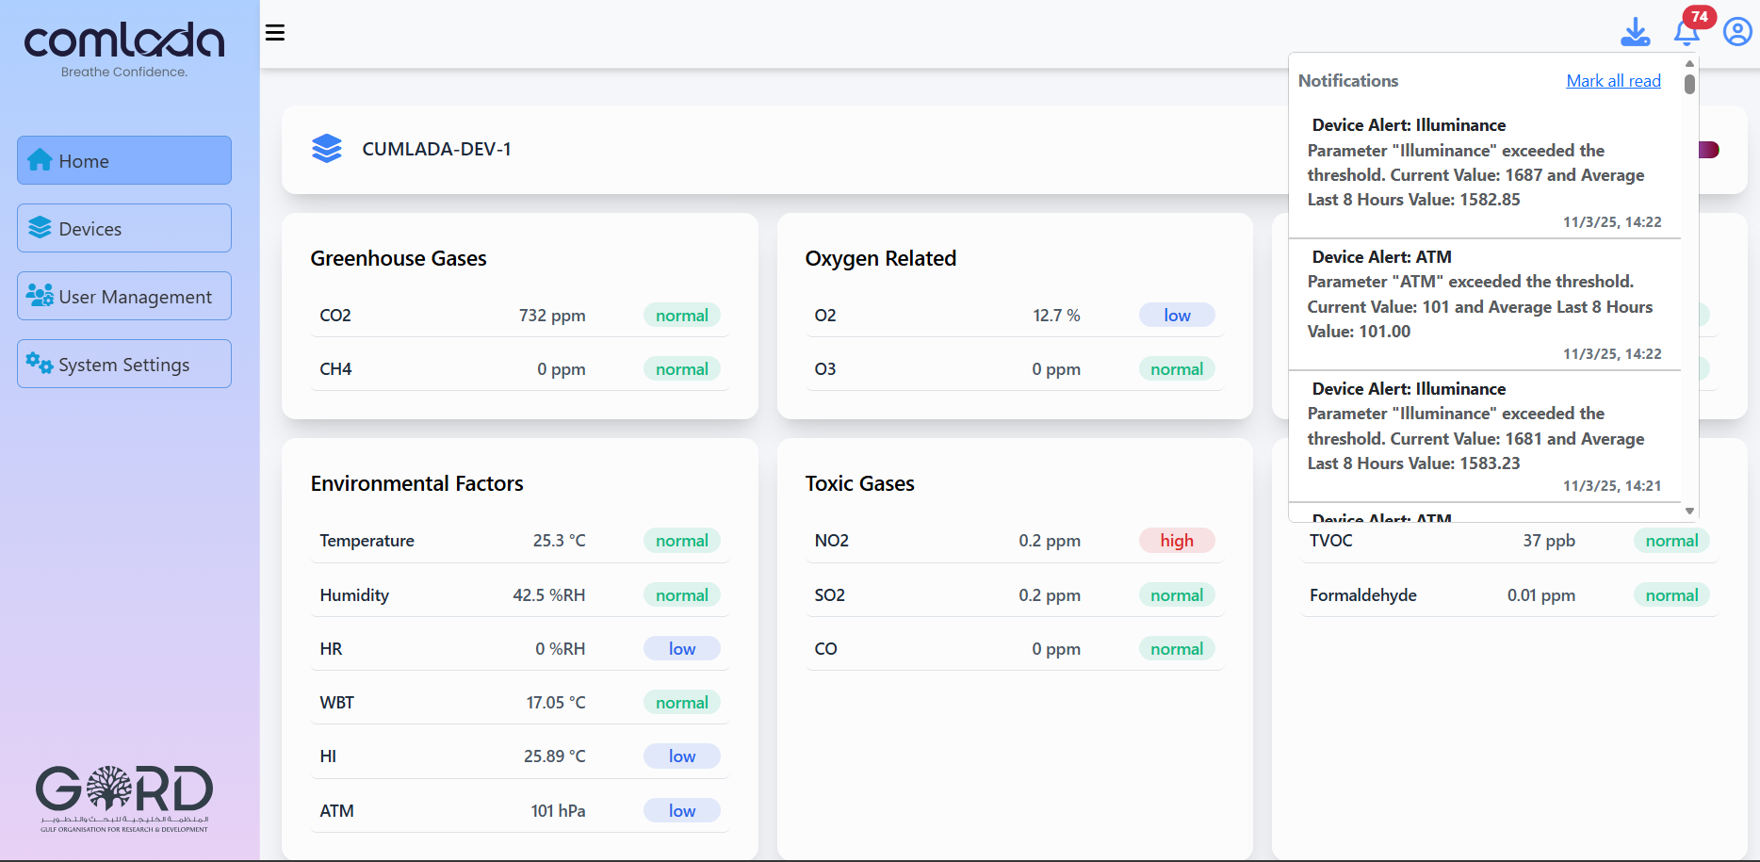
Task: Click the layers icon beside CUMLADA-DEV-1
Action: click(x=327, y=149)
